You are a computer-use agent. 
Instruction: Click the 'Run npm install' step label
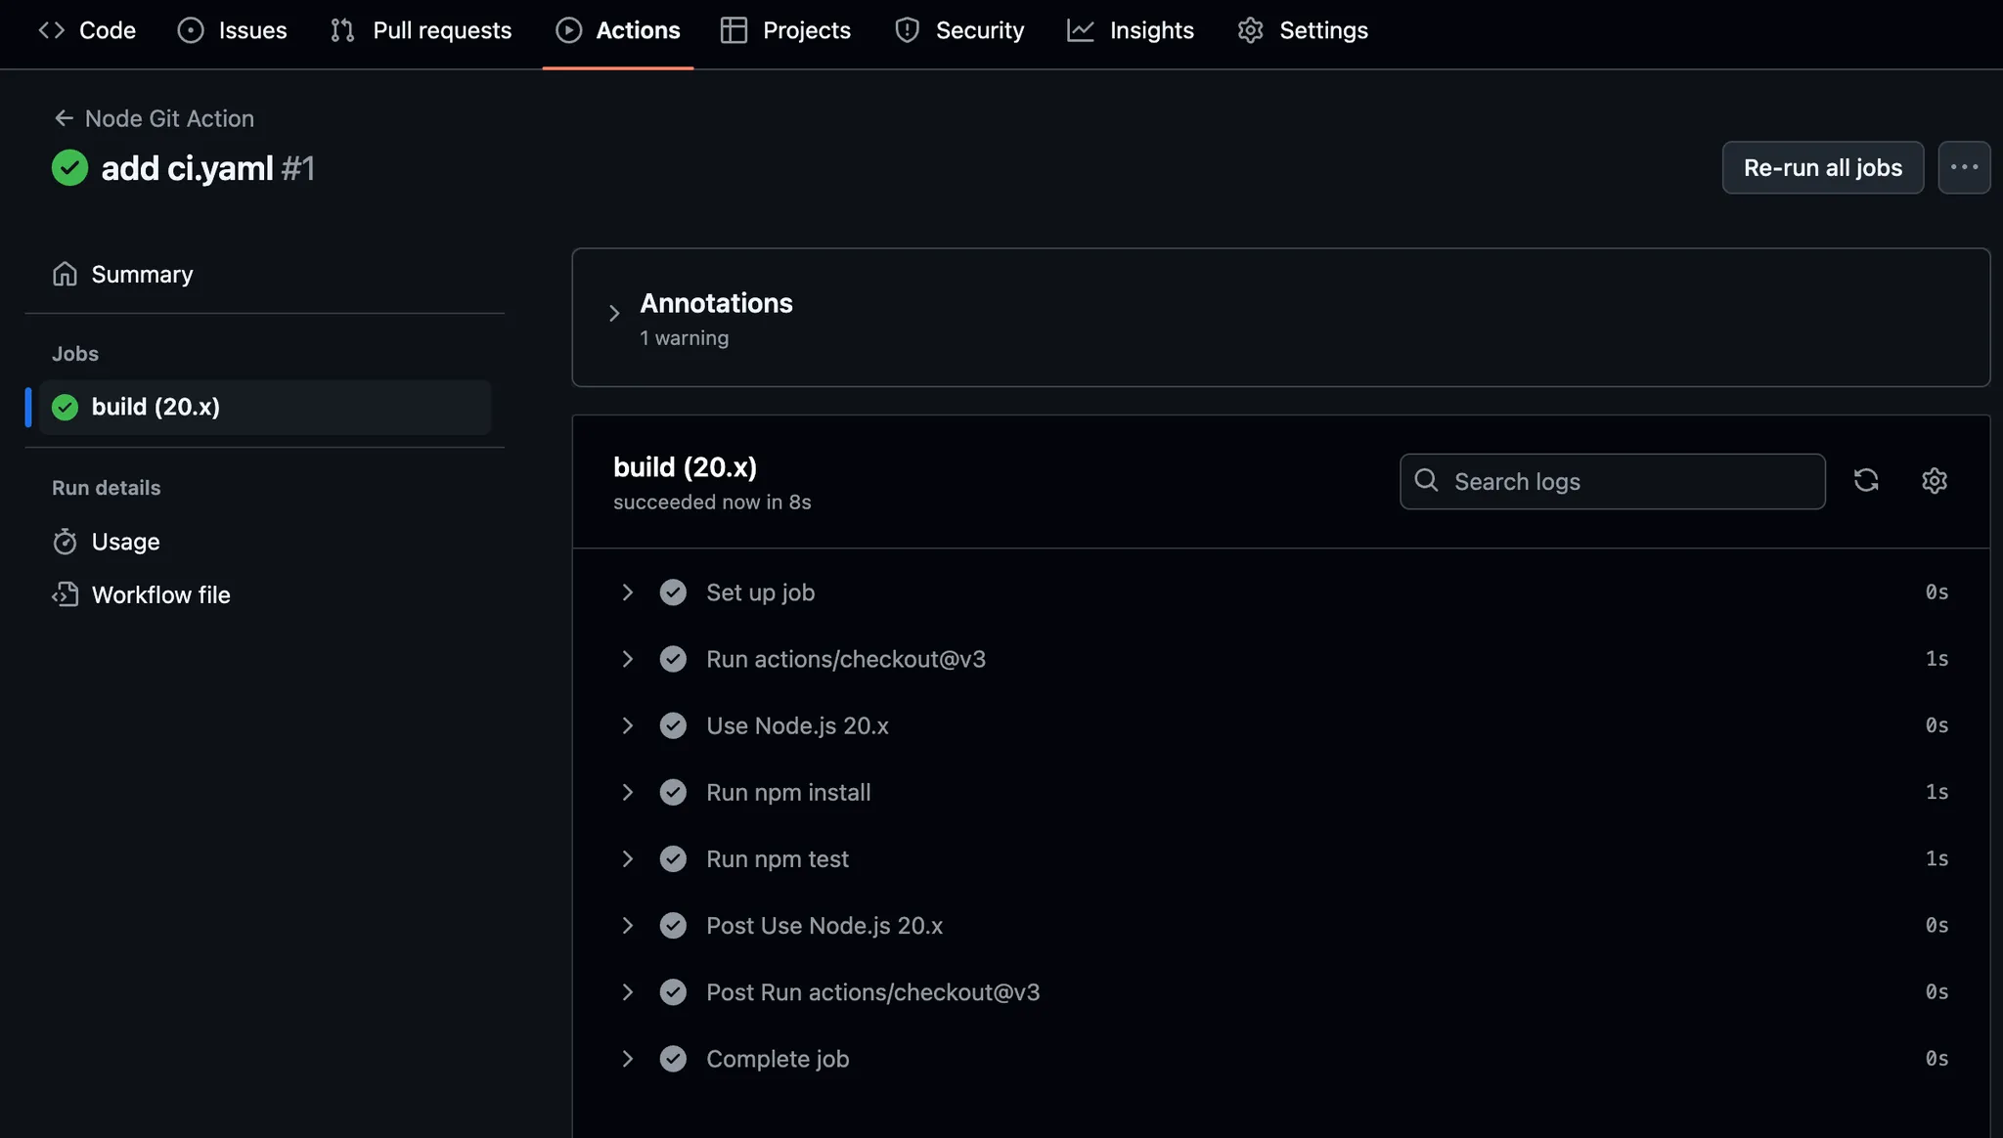[x=788, y=792]
